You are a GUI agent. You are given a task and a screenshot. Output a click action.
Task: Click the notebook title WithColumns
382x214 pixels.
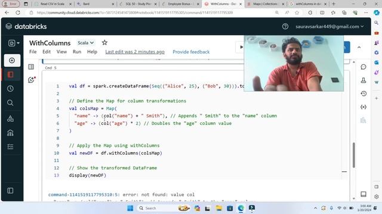point(50,43)
